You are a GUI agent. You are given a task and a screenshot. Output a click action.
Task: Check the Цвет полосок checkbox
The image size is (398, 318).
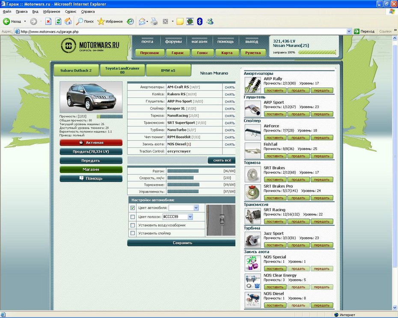click(x=133, y=217)
